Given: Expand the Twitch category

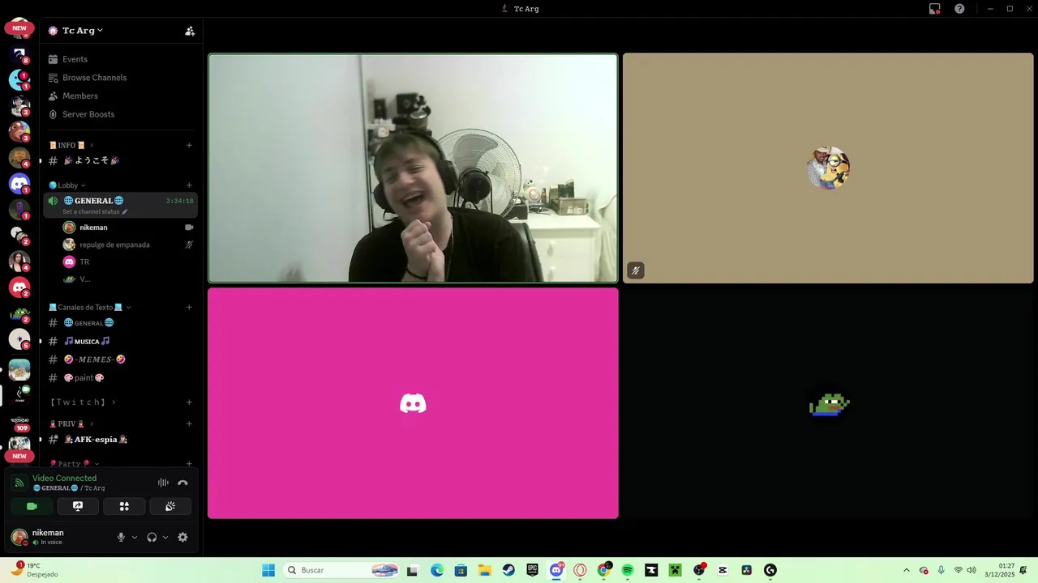Looking at the screenshot, I should 83,402.
